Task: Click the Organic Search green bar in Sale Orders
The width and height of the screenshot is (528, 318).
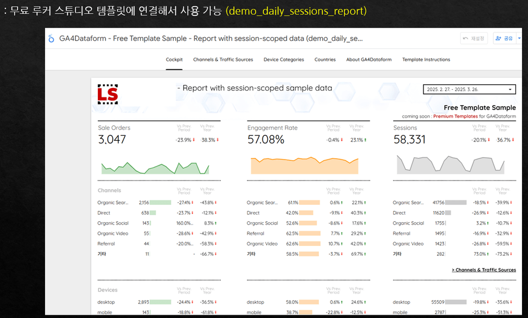Action: (160, 202)
